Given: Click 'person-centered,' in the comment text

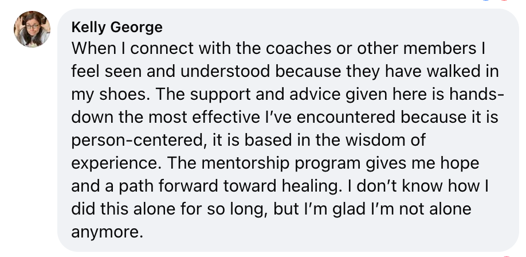Looking at the screenshot, I should [140, 140].
